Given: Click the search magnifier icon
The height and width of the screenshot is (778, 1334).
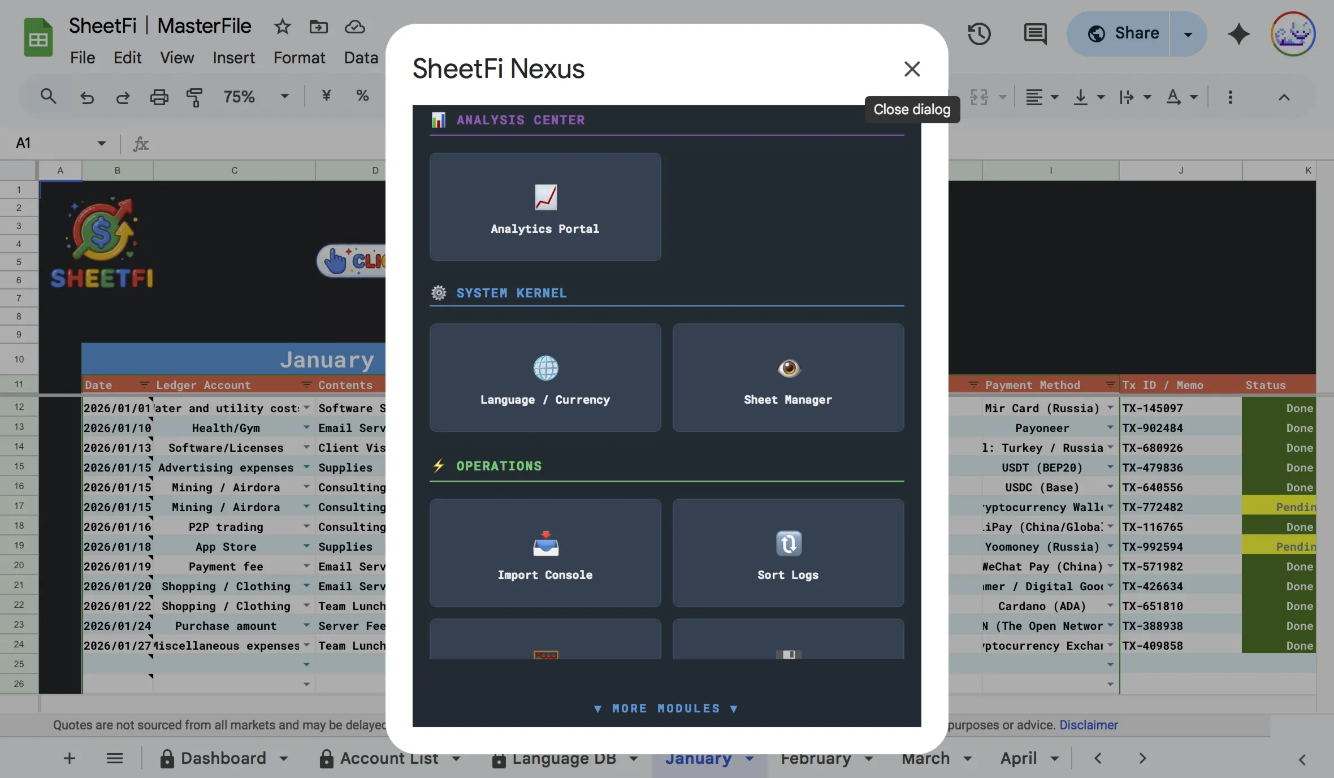Looking at the screenshot, I should pyautogui.click(x=49, y=97).
